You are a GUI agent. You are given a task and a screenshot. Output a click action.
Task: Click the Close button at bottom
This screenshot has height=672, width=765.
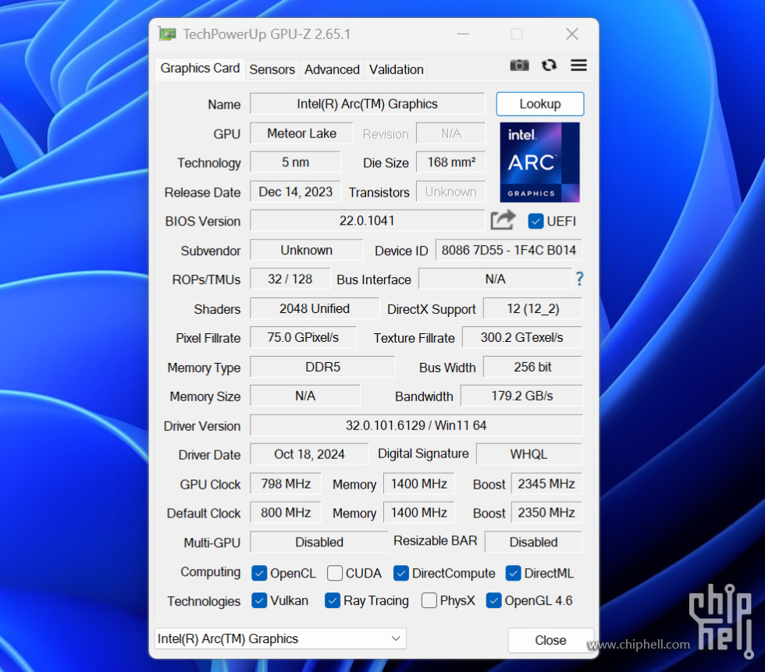[x=550, y=640]
